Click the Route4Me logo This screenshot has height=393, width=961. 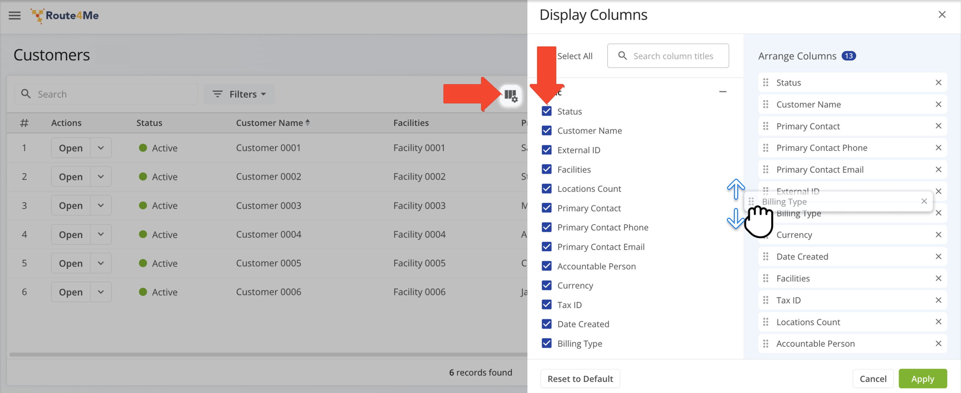65,16
